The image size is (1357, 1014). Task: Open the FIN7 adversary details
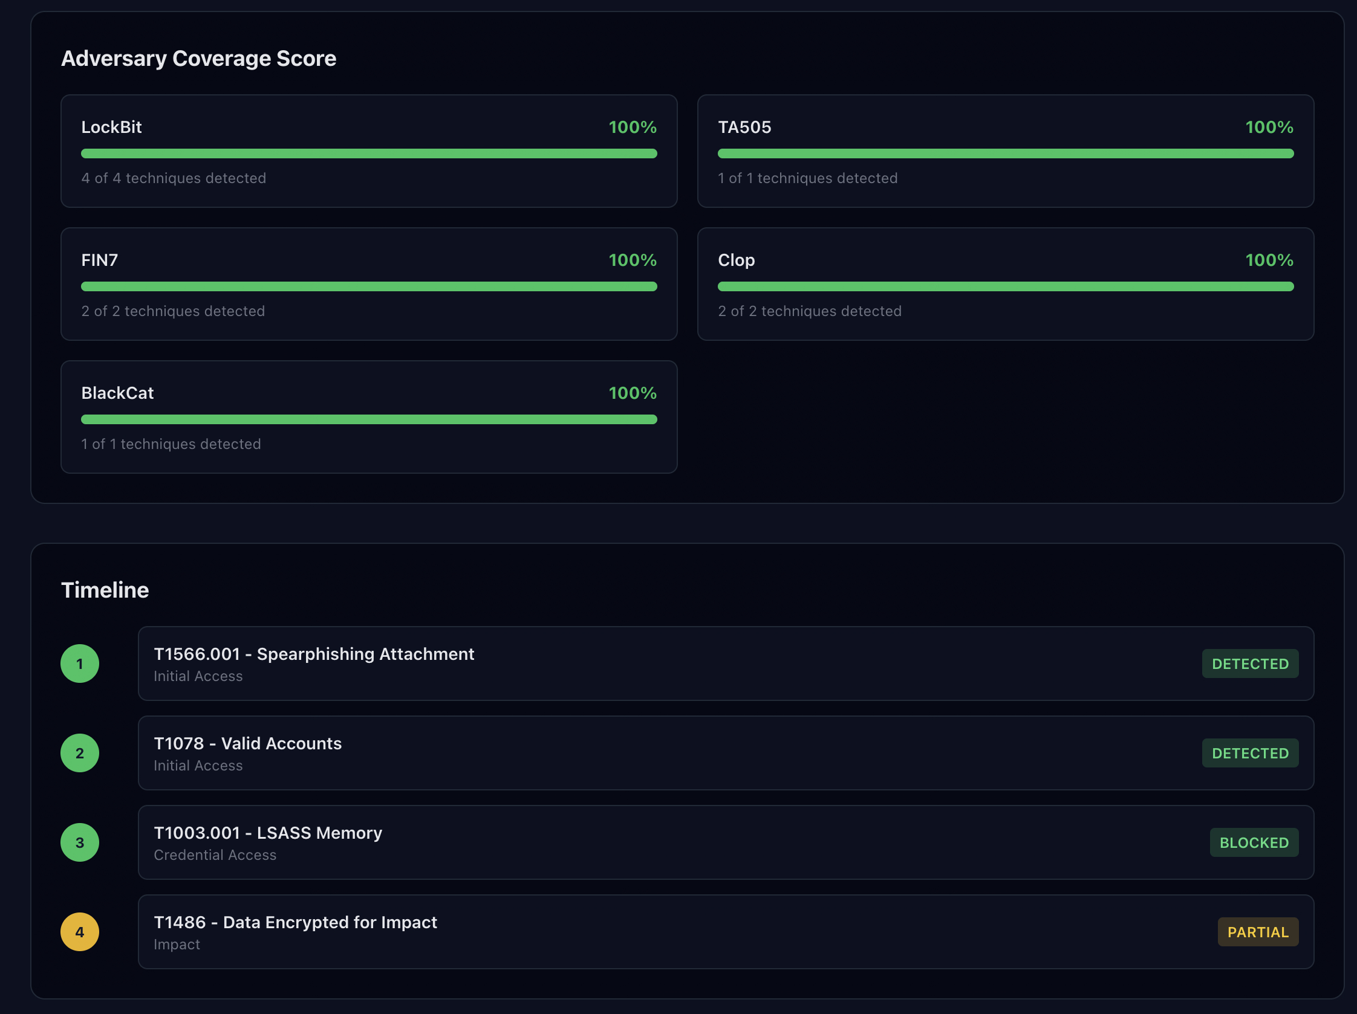(x=368, y=284)
